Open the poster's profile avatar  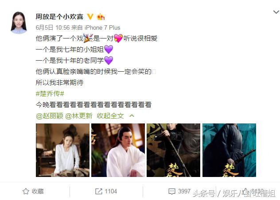coord(19,23)
